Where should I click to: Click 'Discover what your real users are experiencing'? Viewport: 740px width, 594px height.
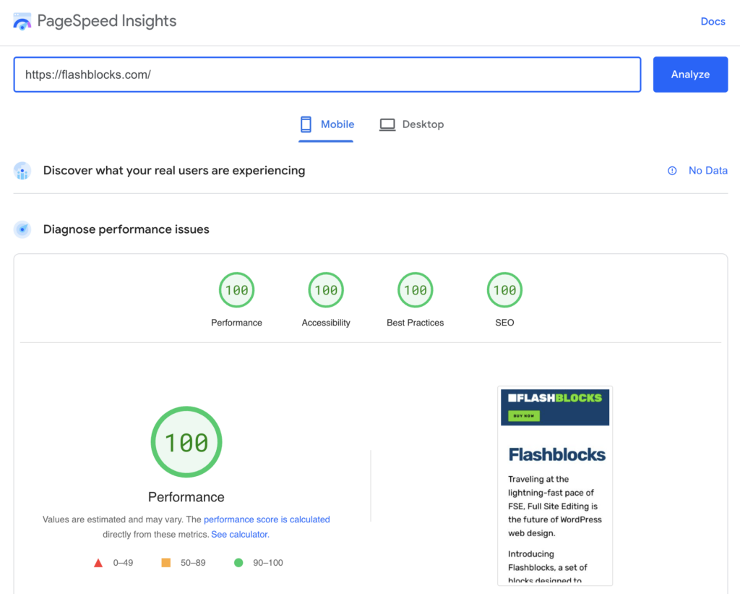point(174,171)
